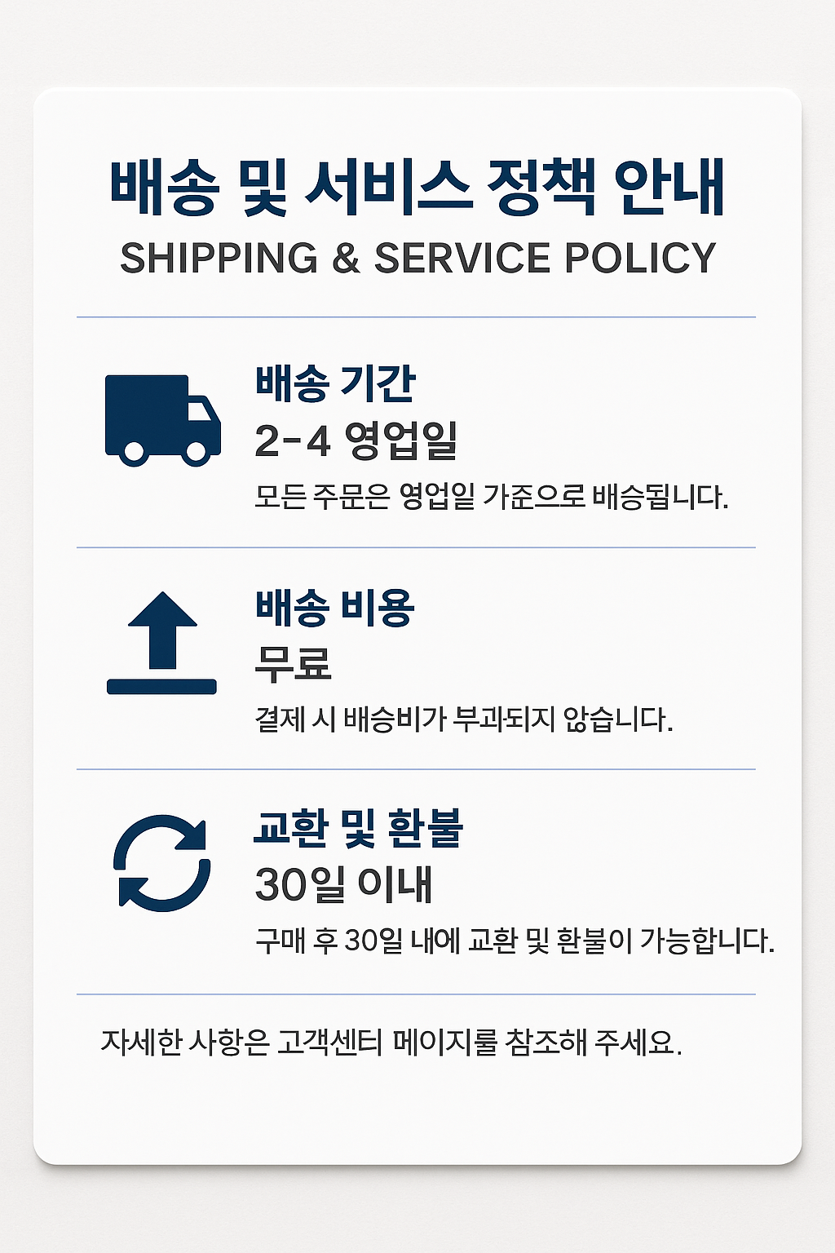This screenshot has width=835, height=1253.
Task: Click the divider line above the footer note
Action: click(416, 994)
